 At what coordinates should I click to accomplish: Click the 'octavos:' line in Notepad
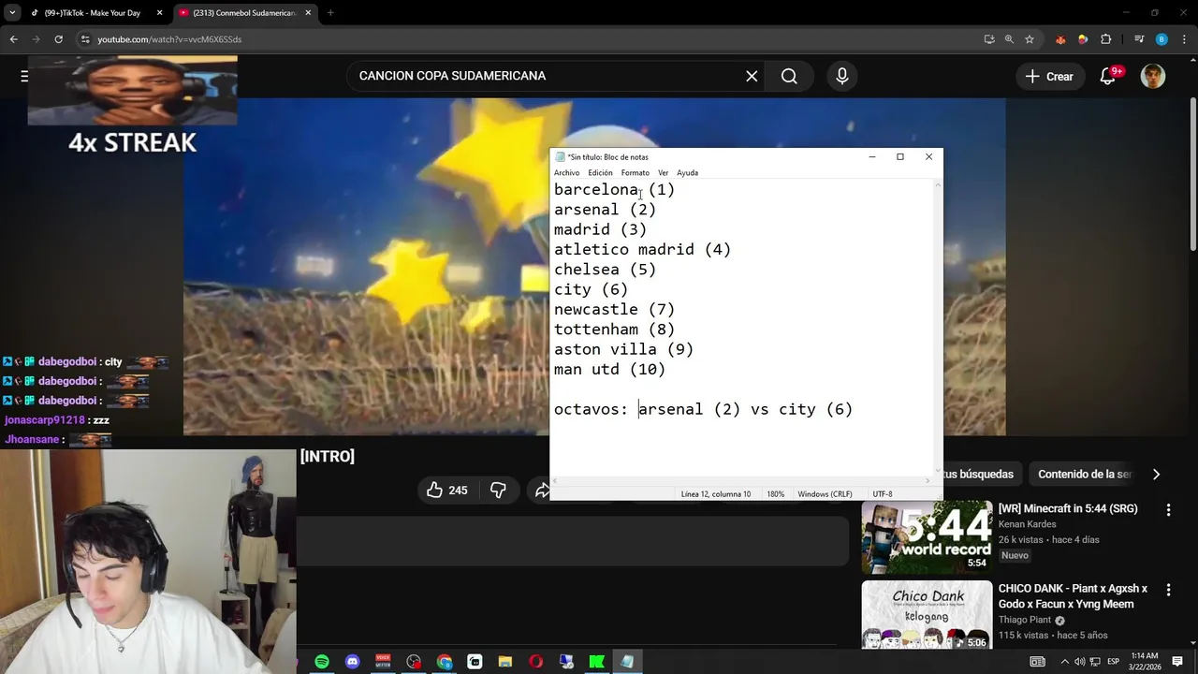point(703,409)
